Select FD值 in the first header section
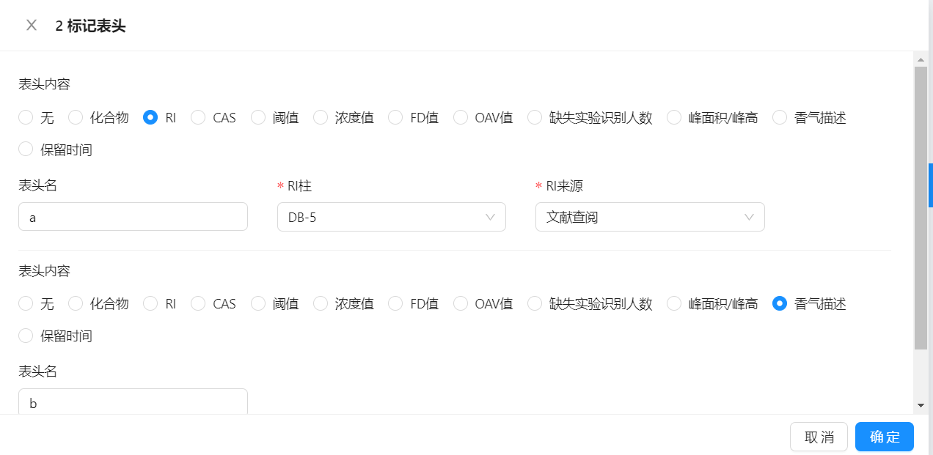Image resolution: width=933 pixels, height=455 pixels. click(x=395, y=117)
